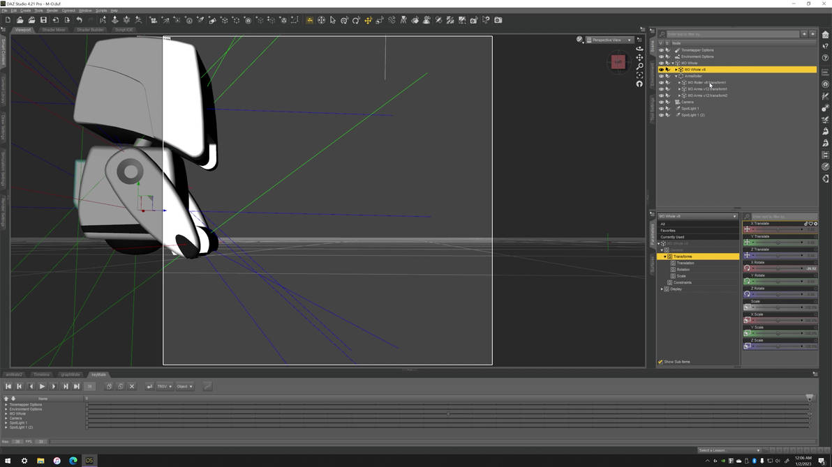This screenshot has height=467, width=832.
Task: Click the active highlighted yellow toolbar icon
Action: [x=309, y=20]
